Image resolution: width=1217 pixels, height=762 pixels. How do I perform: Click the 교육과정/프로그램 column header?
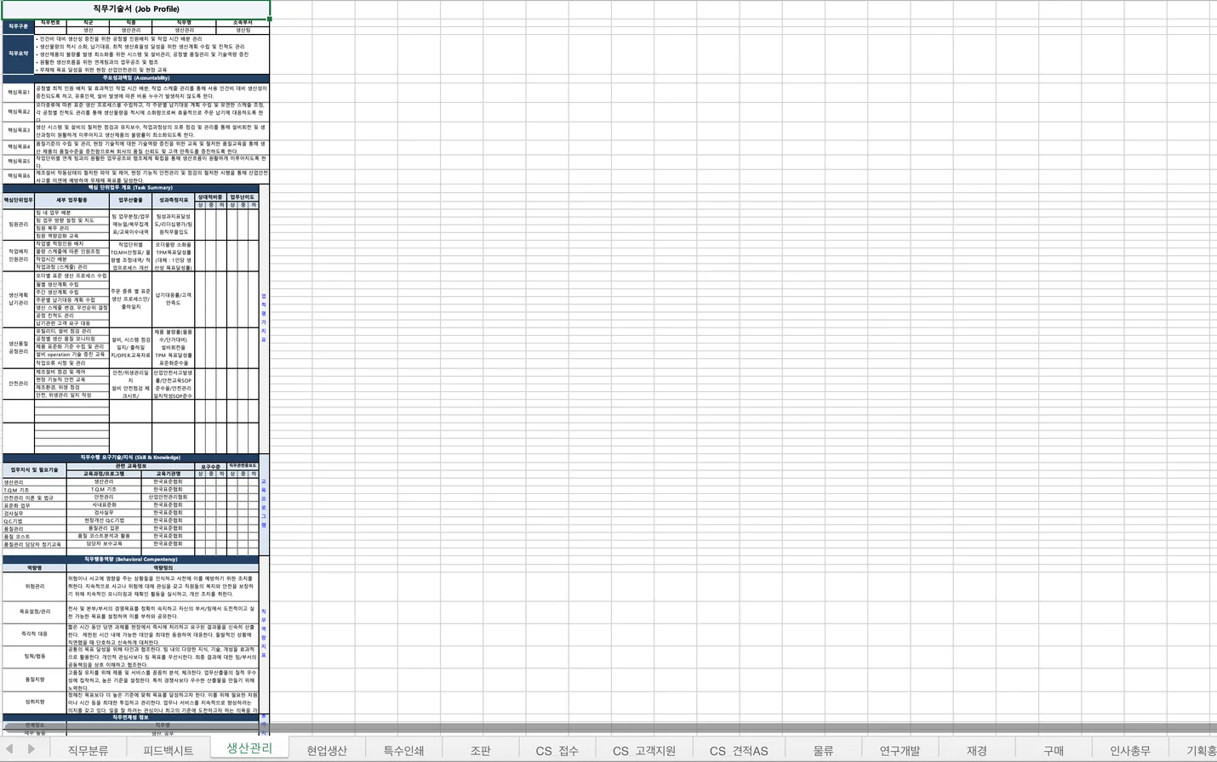pos(104,474)
